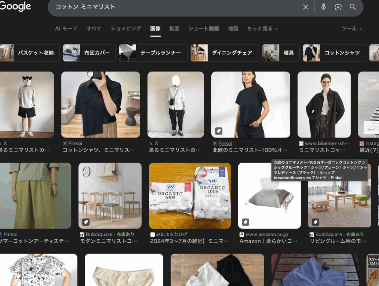379x286 pixels.
Task: Run the search with the magnifier icon
Action: click(x=352, y=7)
